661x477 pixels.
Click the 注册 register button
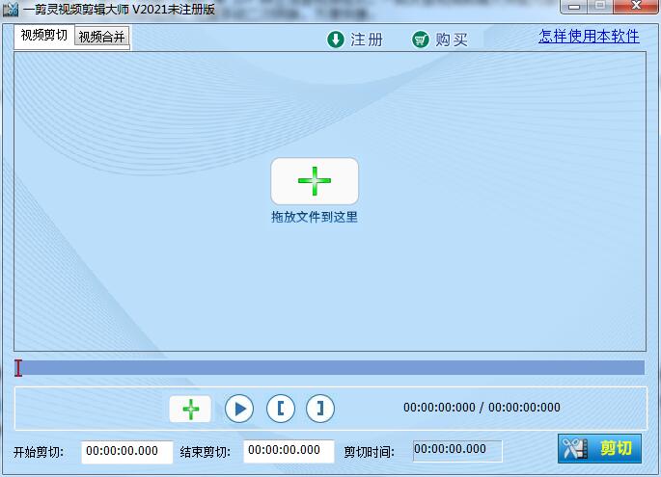pyautogui.click(x=355, y=40)
